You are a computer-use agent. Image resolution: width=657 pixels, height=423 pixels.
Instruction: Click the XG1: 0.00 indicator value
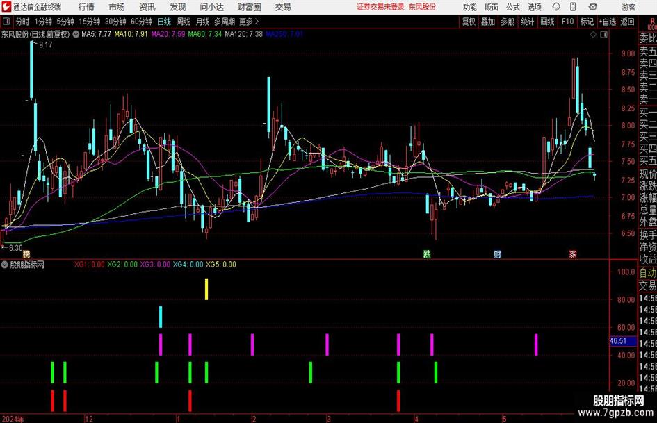tap(89, 265)
